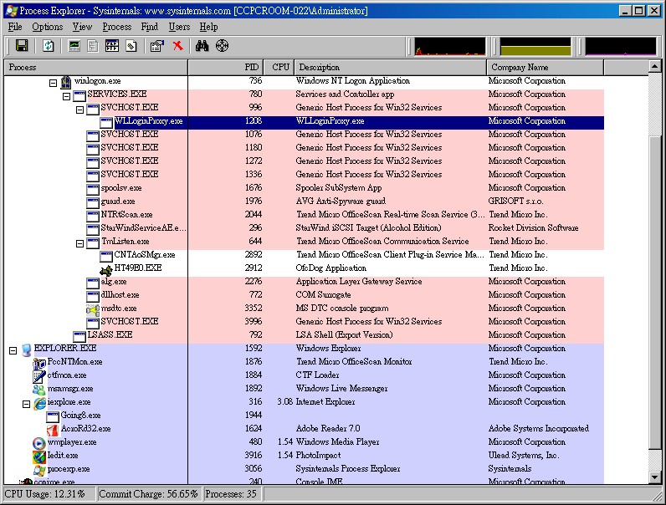The height and width of the screenshot is (505, 666).
Task: Click the AcroRd32.exe Adobe icon
Action: point(53,429)
